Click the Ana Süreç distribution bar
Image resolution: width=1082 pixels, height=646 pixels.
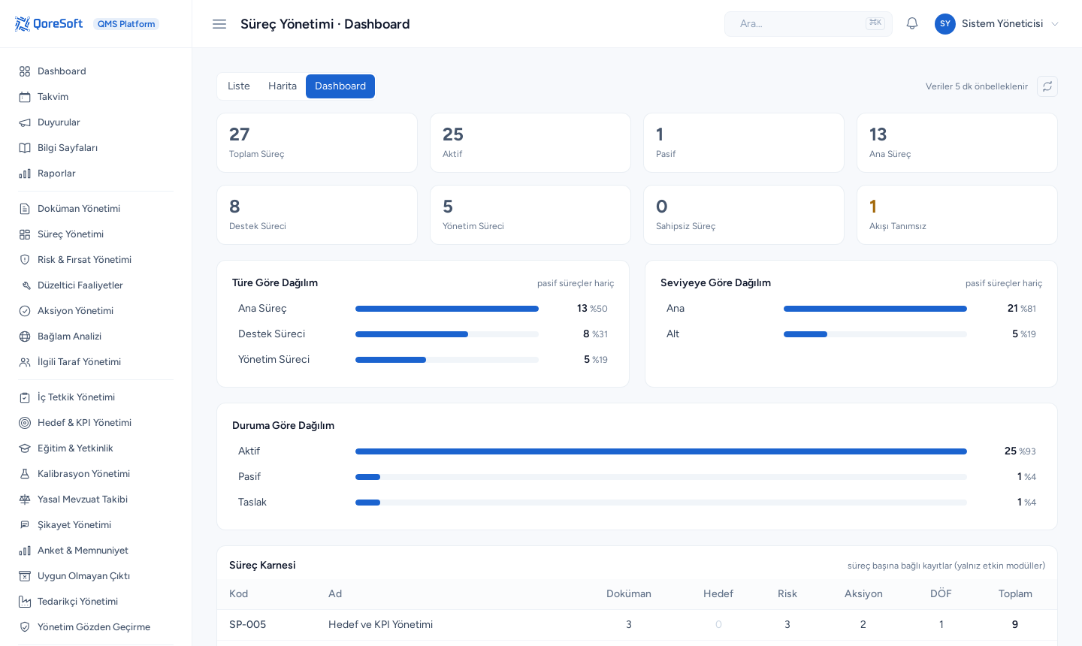447,309
